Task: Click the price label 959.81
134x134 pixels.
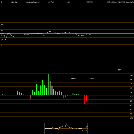Action: tap(73, 79)
